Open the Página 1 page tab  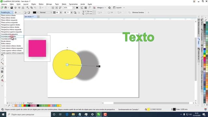click(x=30, y=103)
